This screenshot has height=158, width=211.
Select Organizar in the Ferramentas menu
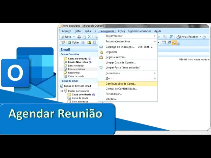click(128, 52)
